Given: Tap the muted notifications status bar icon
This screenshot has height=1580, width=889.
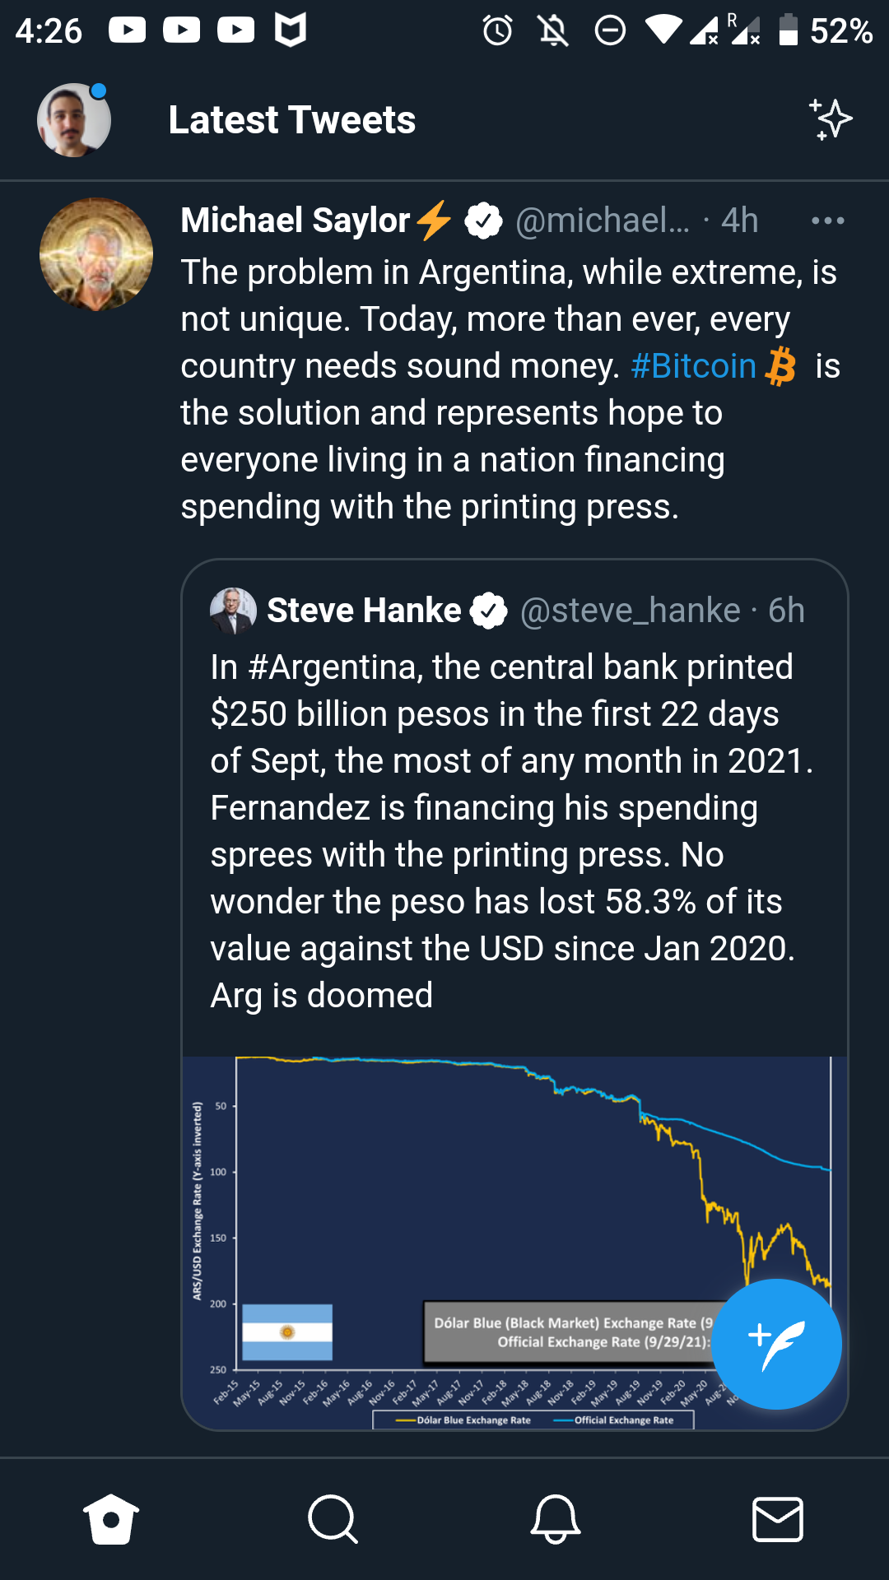Looking at the screenshot, I should pos(553,31).
